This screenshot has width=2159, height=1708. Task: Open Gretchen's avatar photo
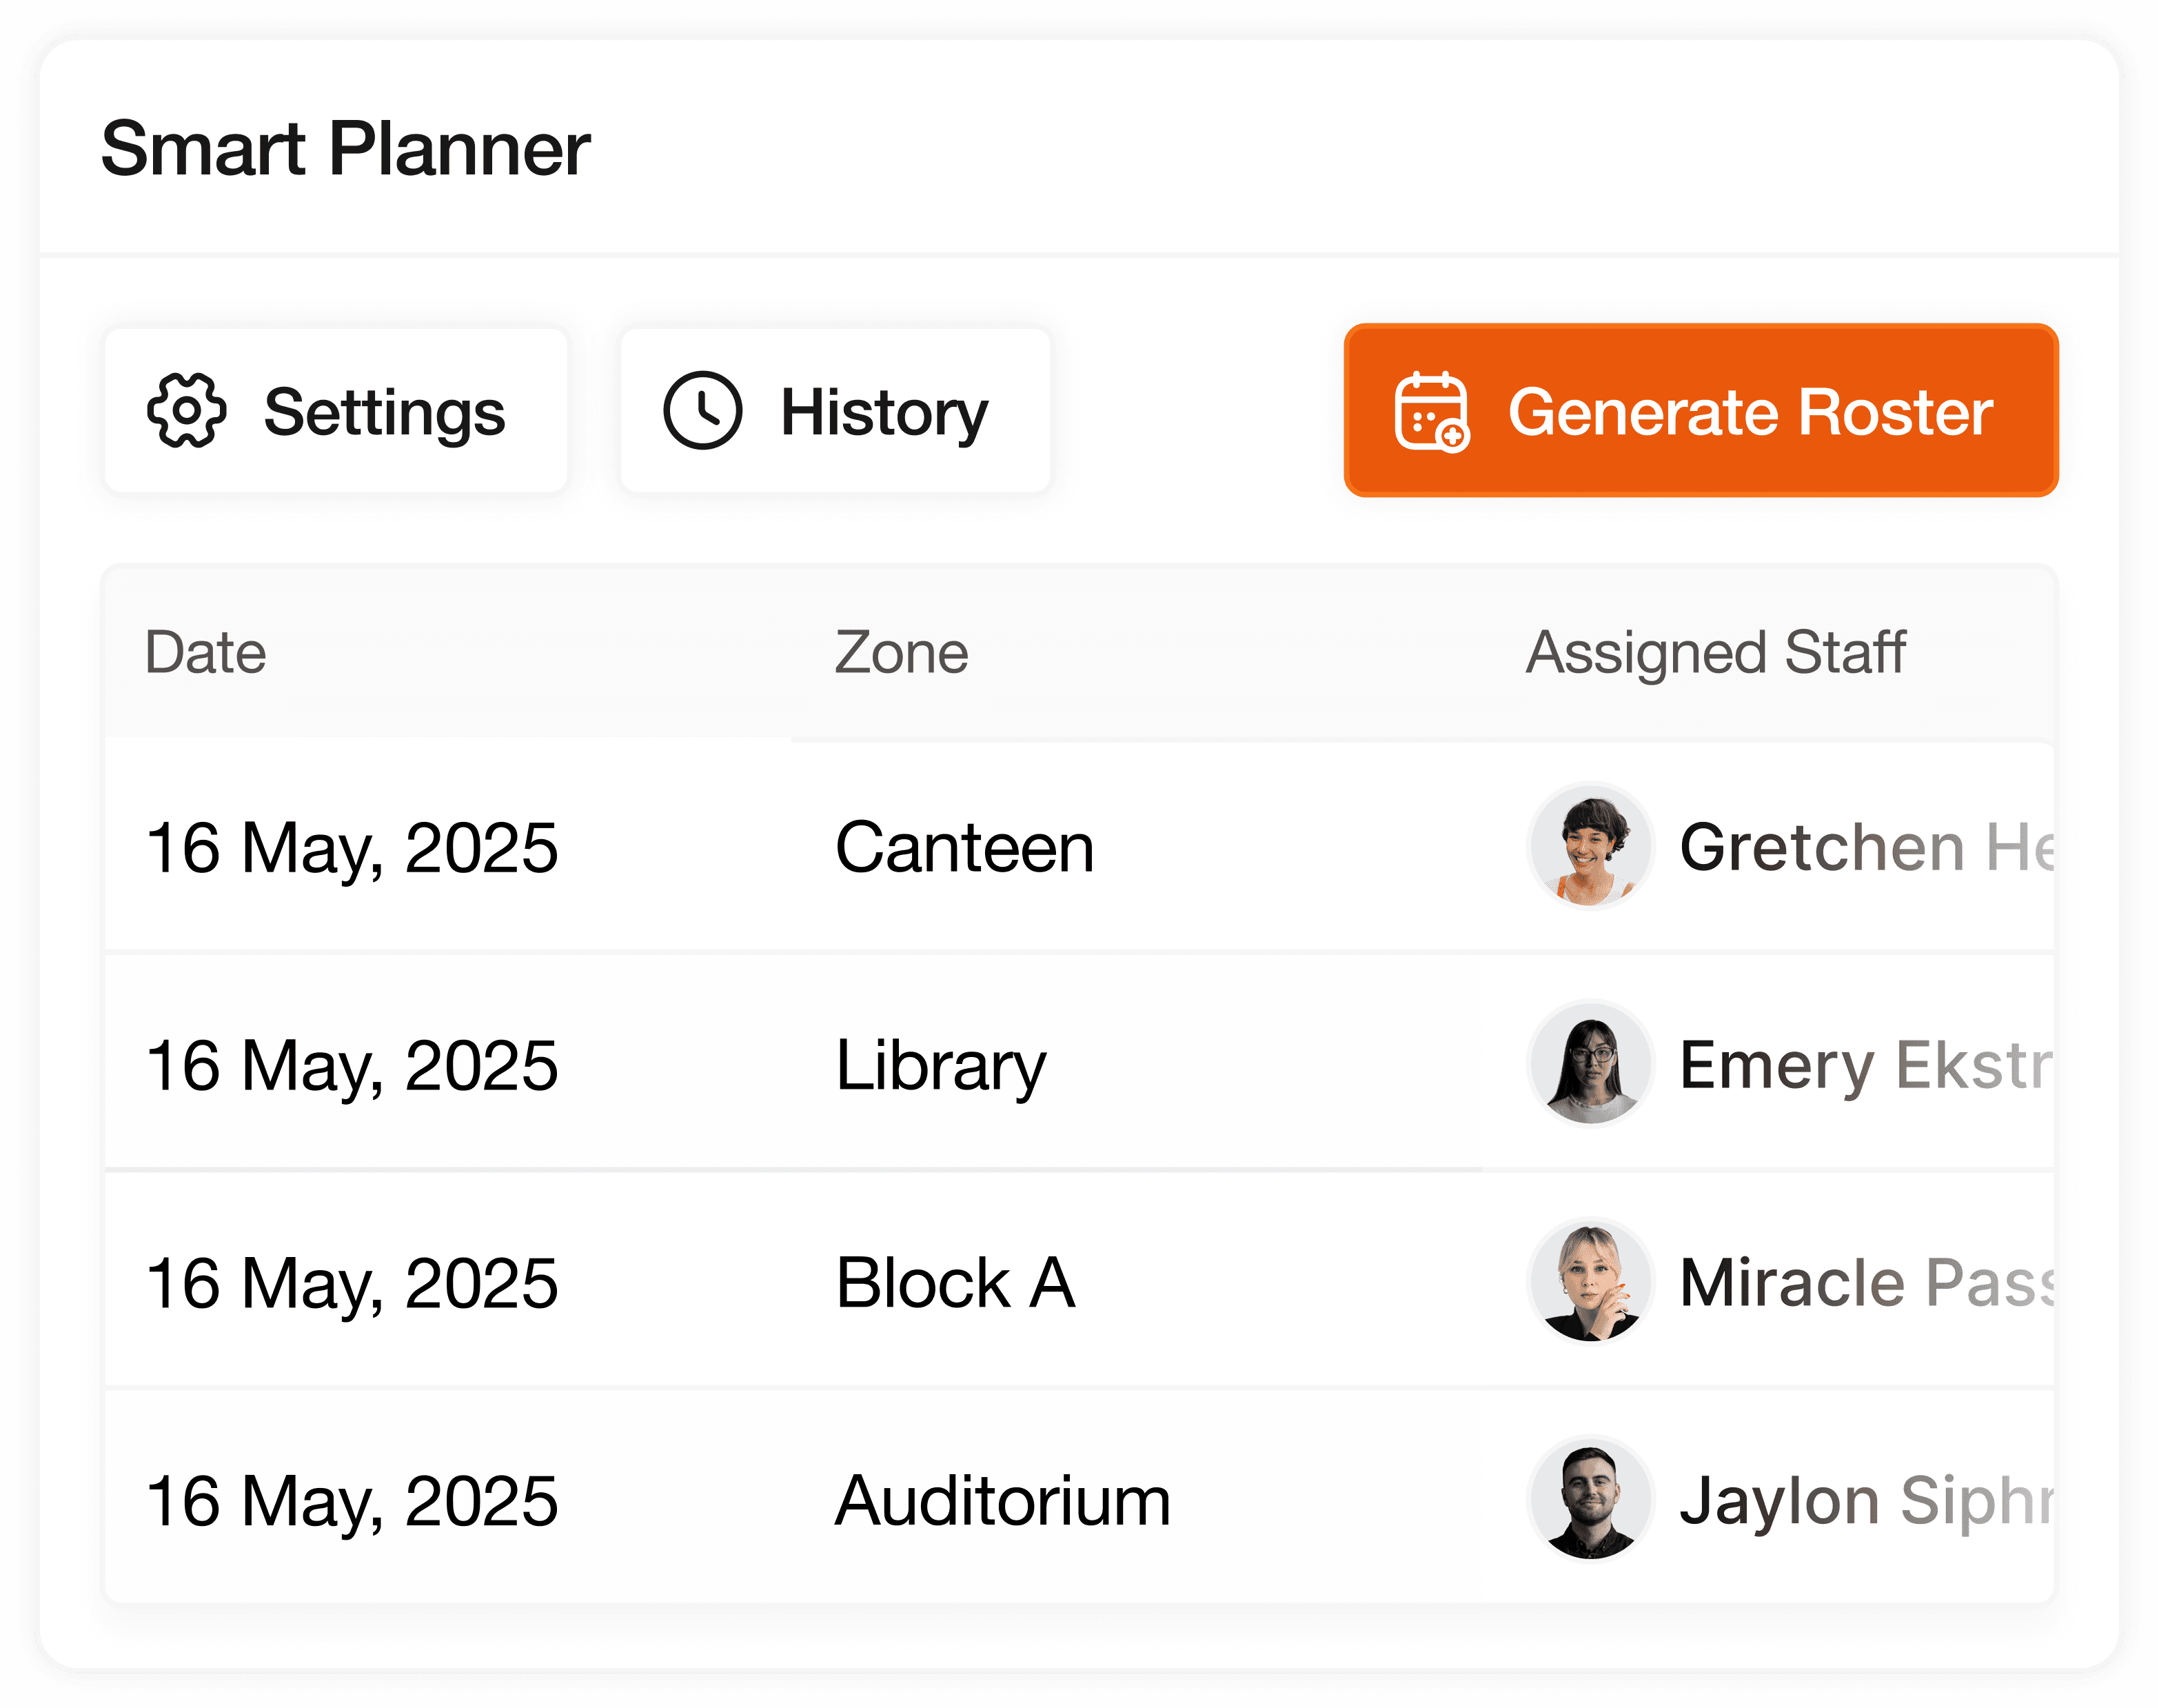(x=1590, y=846)
